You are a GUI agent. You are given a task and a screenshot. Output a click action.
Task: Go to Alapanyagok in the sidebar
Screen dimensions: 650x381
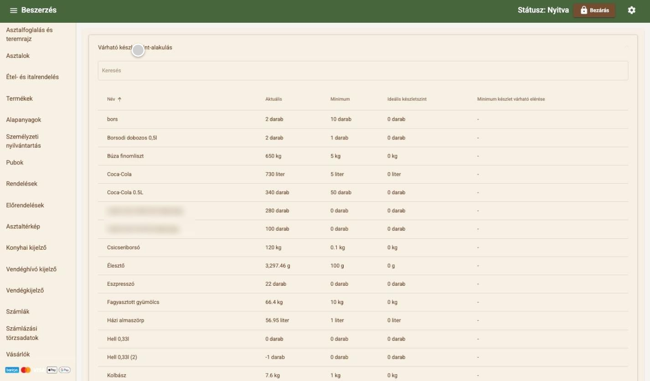pyautogui.click(x=24, y=120)
